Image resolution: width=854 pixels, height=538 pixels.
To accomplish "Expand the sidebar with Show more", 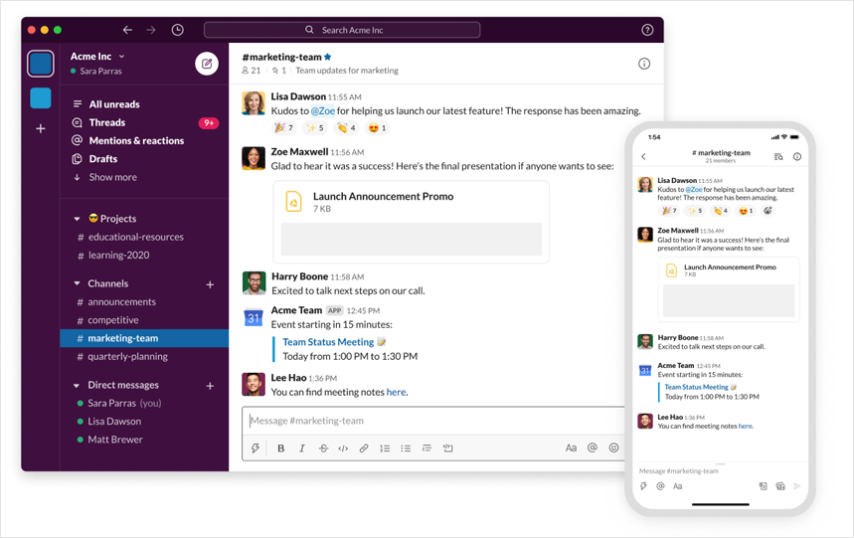I will point(112,177).
